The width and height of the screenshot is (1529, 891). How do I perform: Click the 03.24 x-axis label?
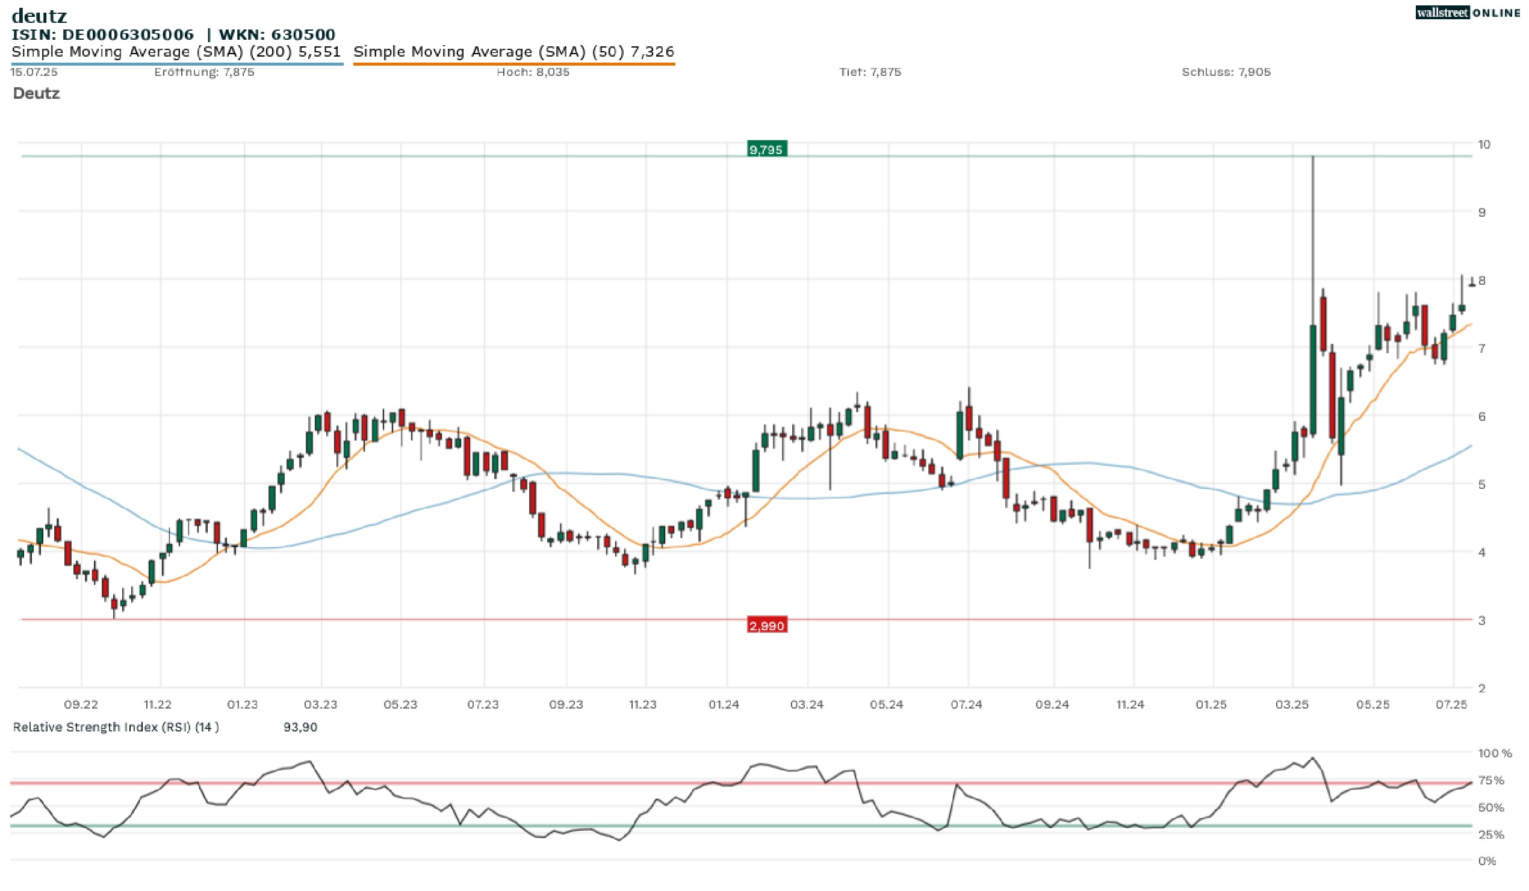tap(807, 704)
